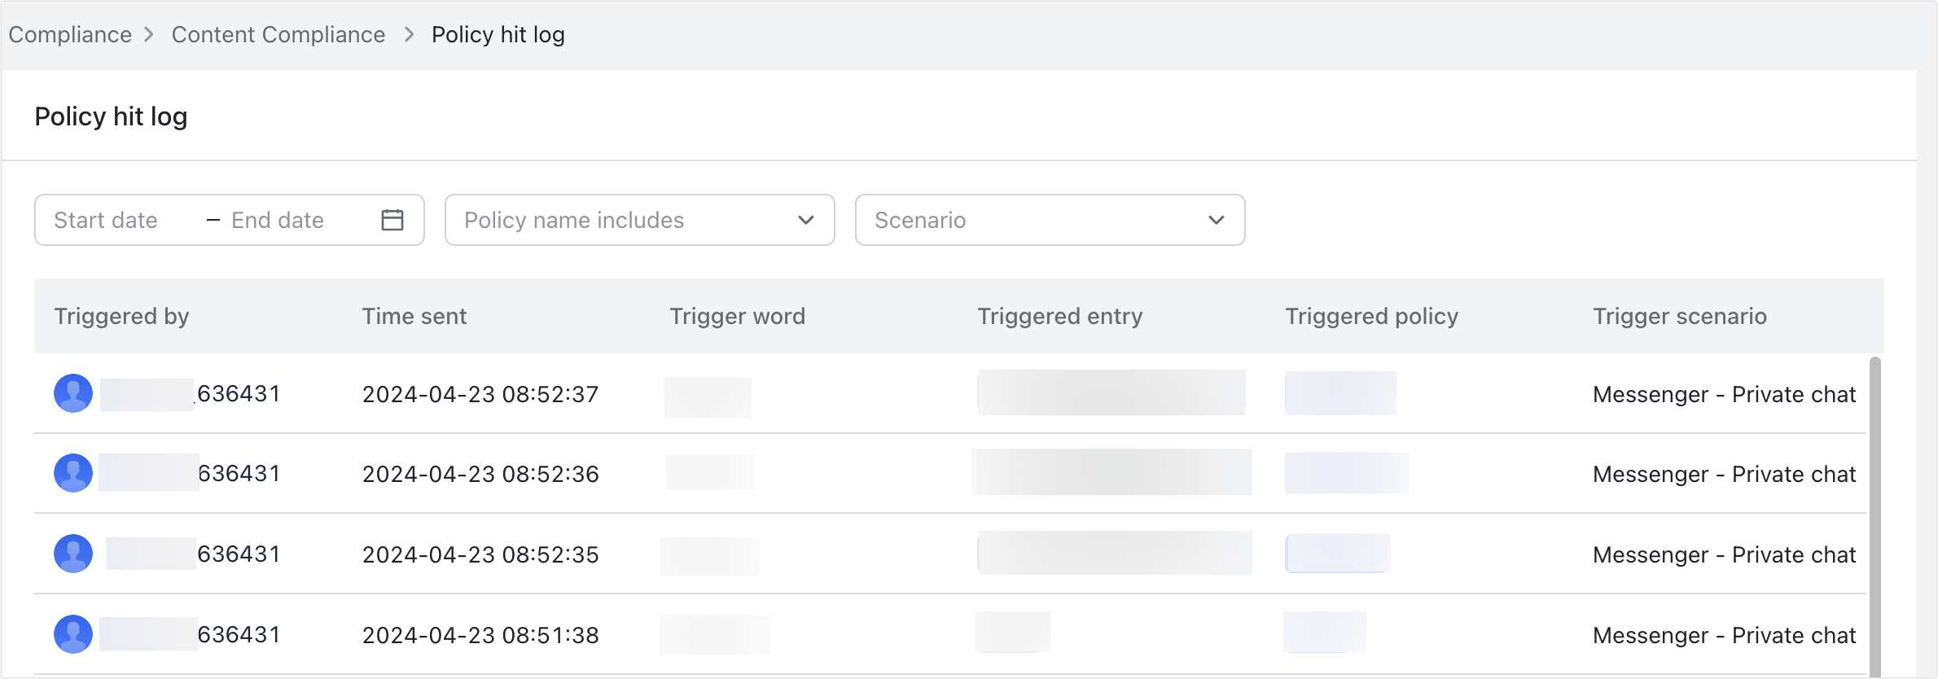
Task: Click triggered policy tag in 08:52:35 row
Action: pos(1337,554)
